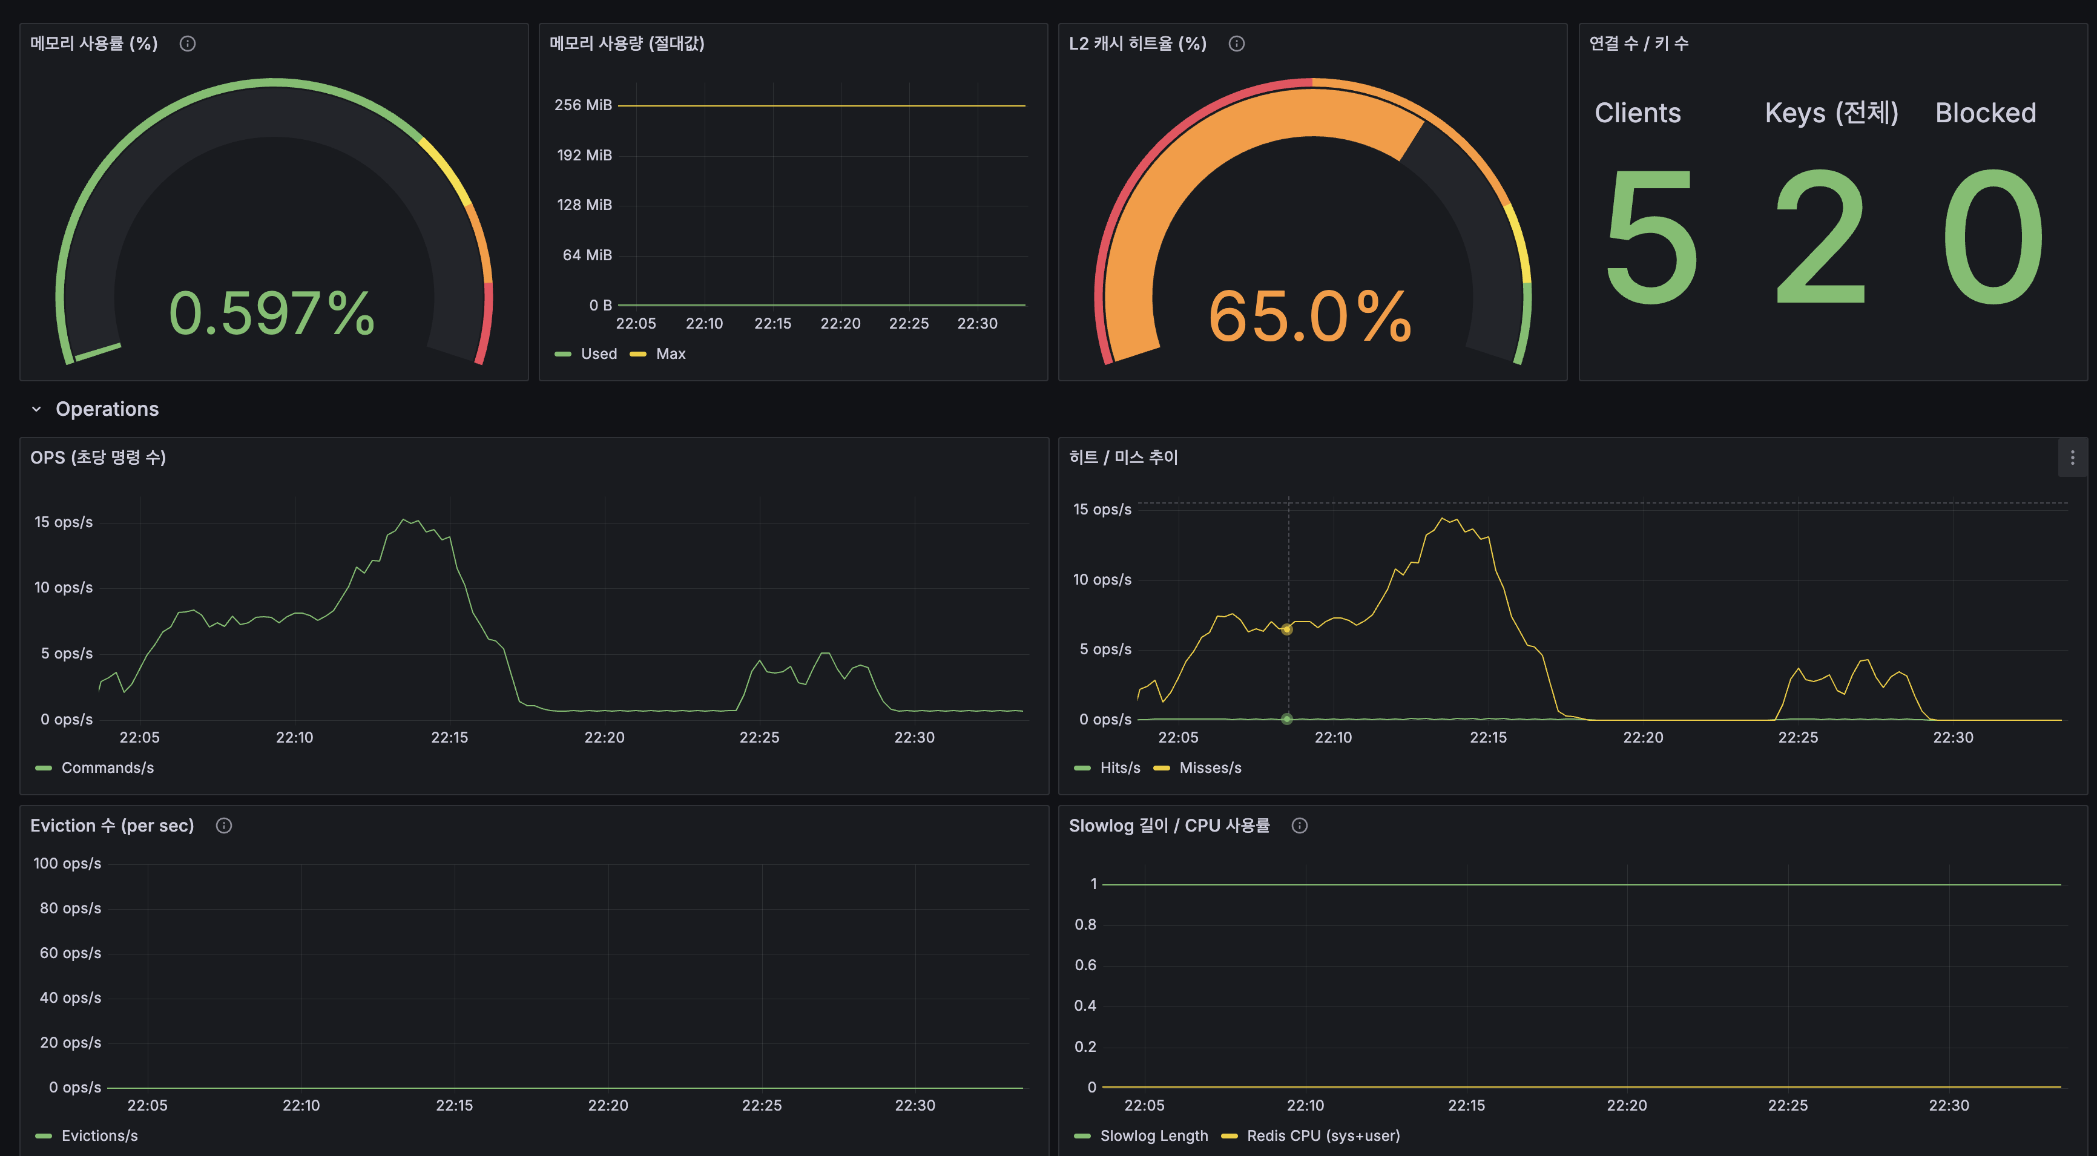
Task: Click the Operations row title
Action: click(x=107, y=410)
